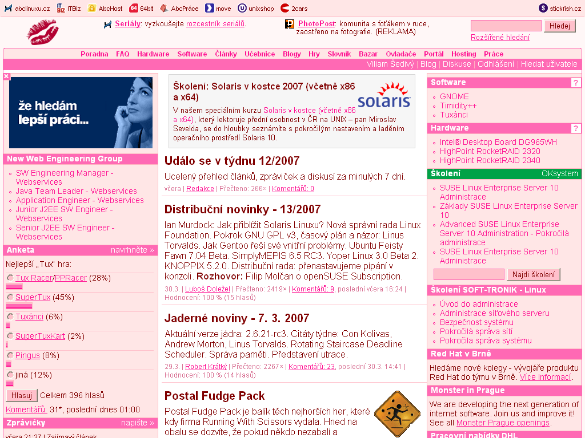585x438 pixels.
Task: Click the Solaris logo image
Action: coord(384,95)
